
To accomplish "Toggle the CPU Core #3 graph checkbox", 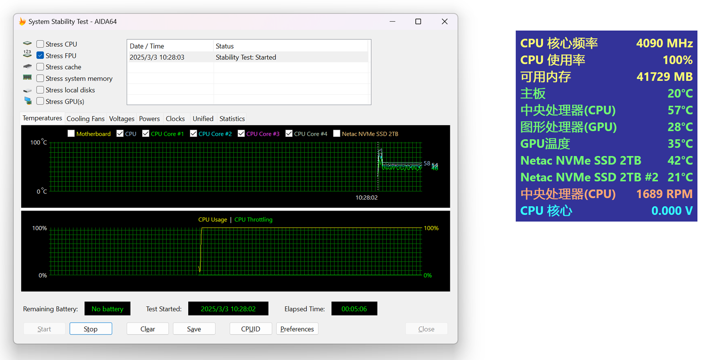I will 241,134.
